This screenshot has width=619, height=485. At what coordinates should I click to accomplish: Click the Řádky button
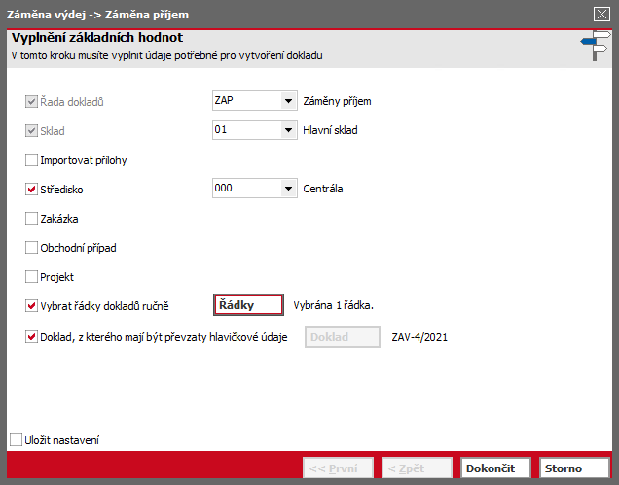click(248, 305)
